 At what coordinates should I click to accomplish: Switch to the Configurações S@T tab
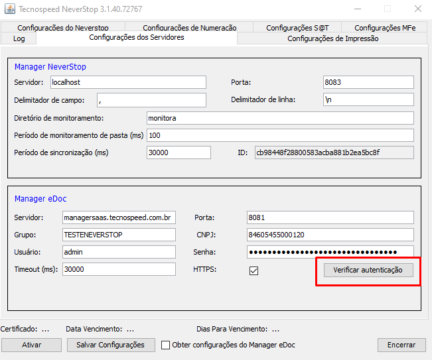pos(297,28)
